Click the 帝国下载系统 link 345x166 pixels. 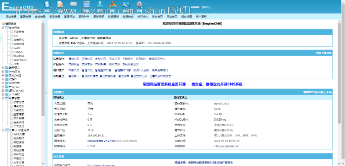point(324,53)
